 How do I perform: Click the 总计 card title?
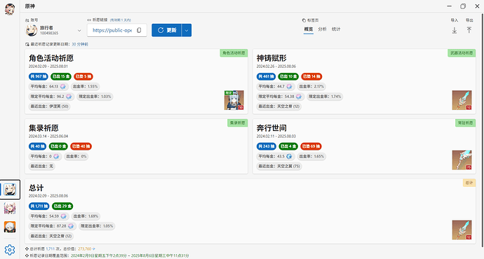(x=36, y=188)
